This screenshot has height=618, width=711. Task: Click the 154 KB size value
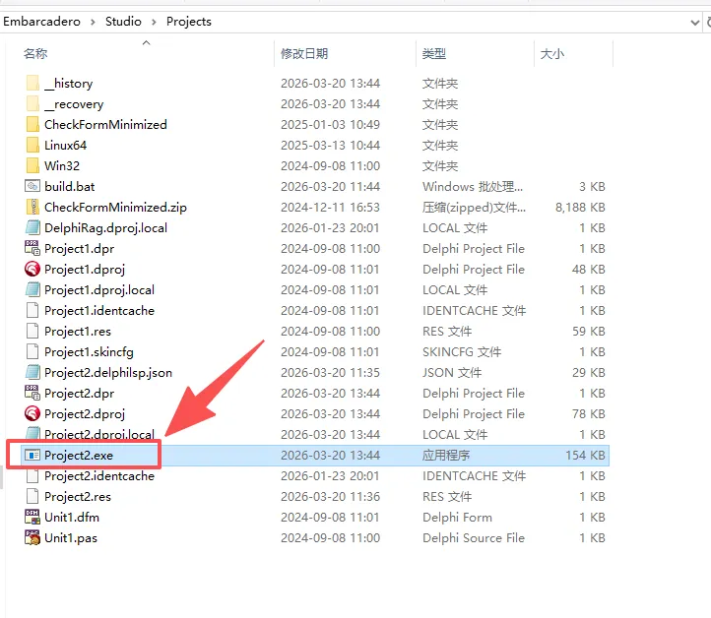click(585, 455)
